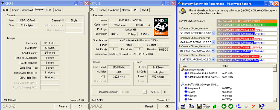Click the green back arrow icon
280x110 pixels.
coord(224,106)
